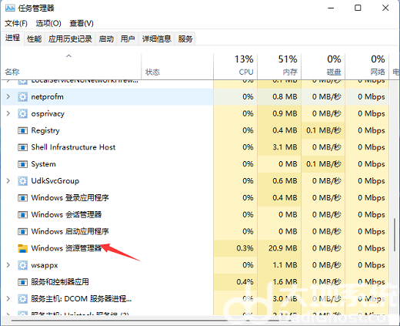The height and width of the screenshot is (326, 400).
Task: Click the wsappx gear icon
Action: [x=22, y=265]
